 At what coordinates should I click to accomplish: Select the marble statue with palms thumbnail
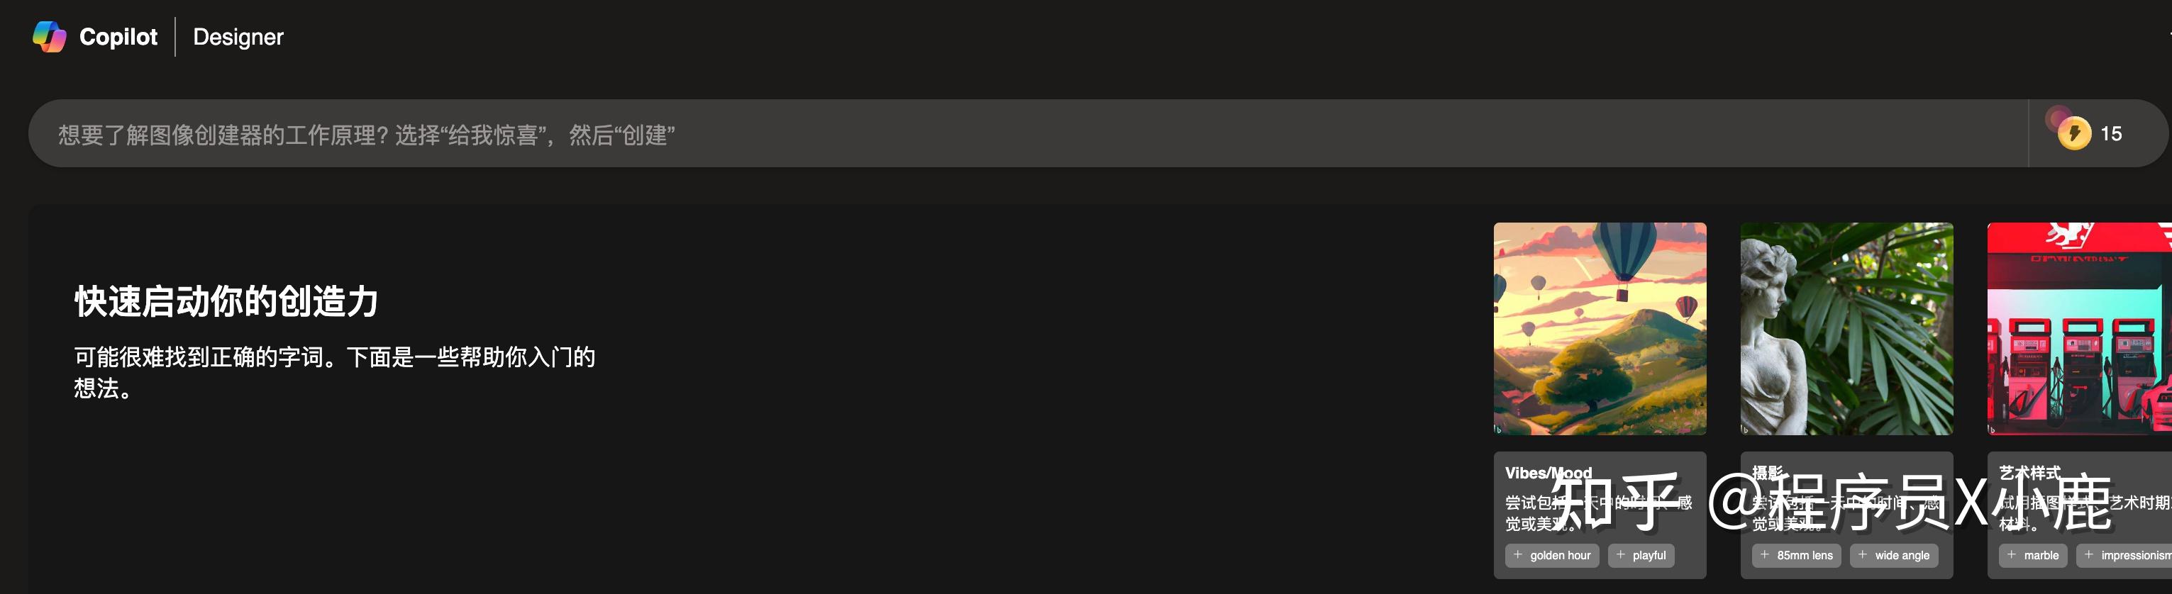pyautogui.click(x=1846, y=329)
